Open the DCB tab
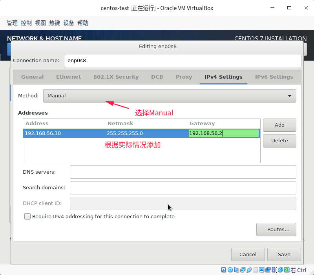Viewport: 314px width, 275px height. [157, 77]
